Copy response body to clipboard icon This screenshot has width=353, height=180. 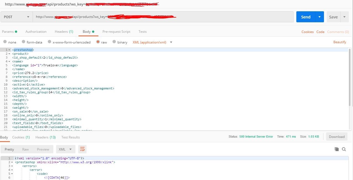click(x=336, y=149)
